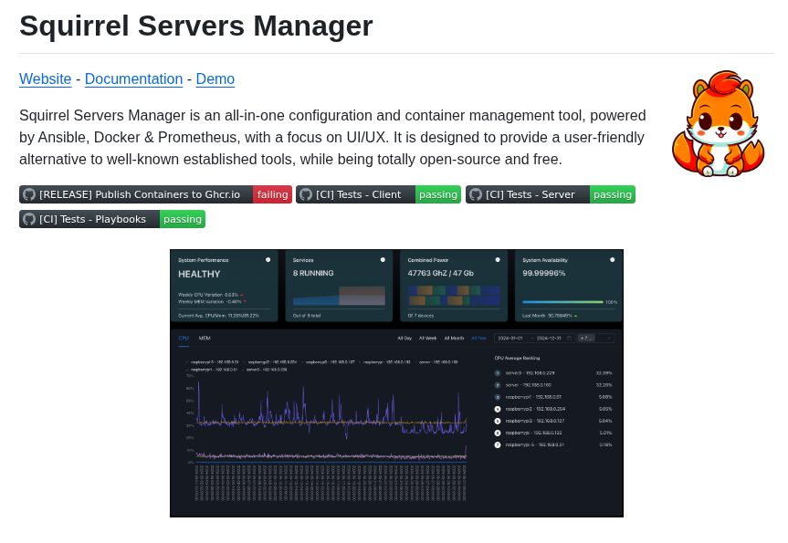Switch to the MEM tab in dashboard
Viewport: 788px width, 543px height.
click(x=205, y=338)
